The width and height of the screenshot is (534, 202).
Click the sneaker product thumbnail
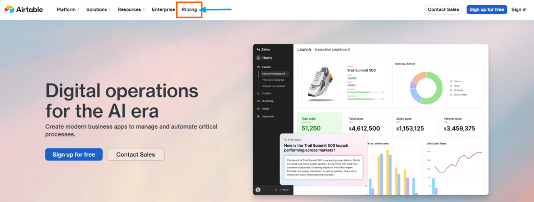pyautogui.click(x=321, y=83)
